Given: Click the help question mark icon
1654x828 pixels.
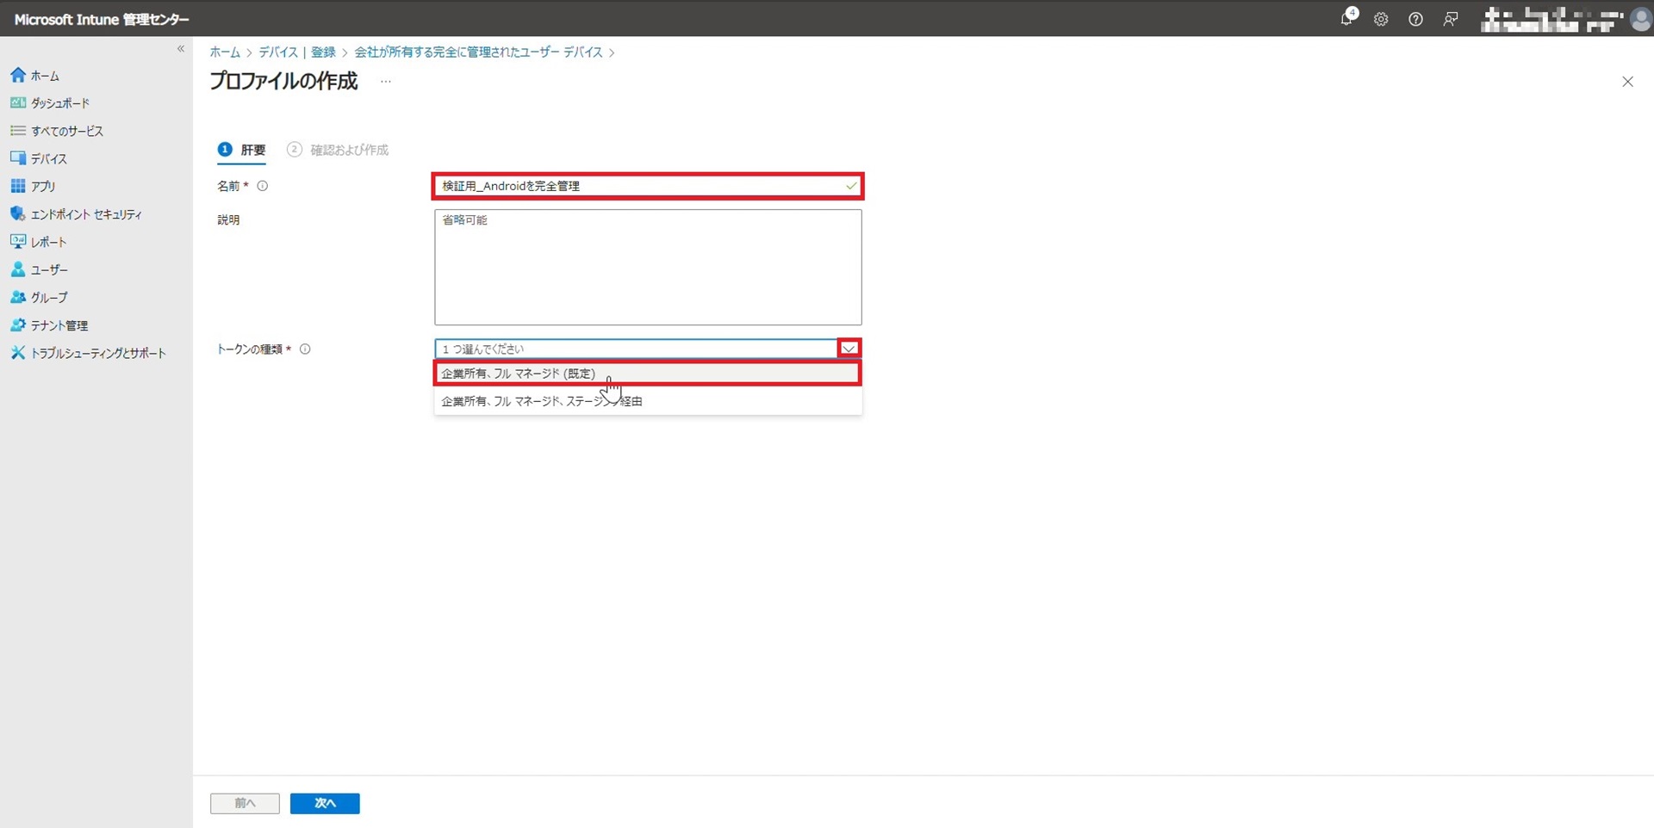Looking at the screenshot, I should point(1415,19).
